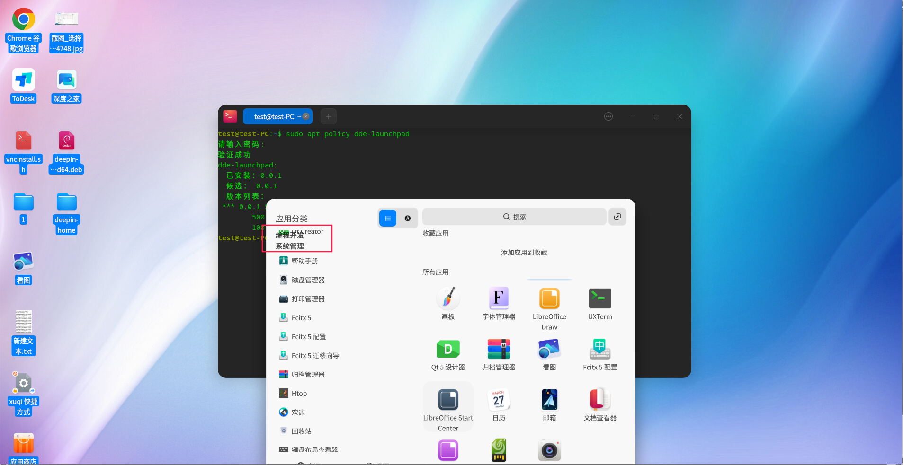This screenshot has width=903, height=465.
Task: Switch to alphabetical app sorting
Action: [407, 218]
